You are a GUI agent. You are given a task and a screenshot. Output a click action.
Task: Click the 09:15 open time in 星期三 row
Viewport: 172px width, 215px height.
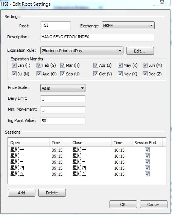tap(57, 162)
